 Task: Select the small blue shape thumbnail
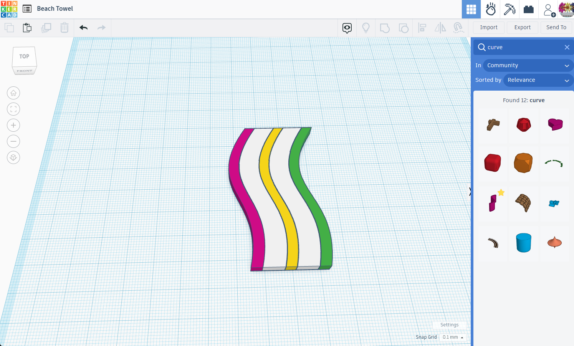coord(554,203)
